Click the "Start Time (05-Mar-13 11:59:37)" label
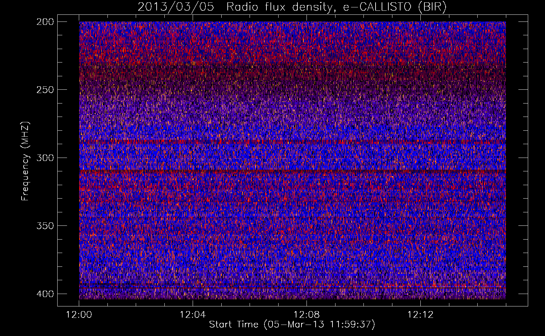 [292, 325]
